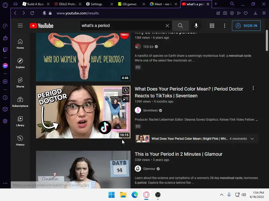Take a snapshot with camera icon
269x201 pixels.
pos(225,13)
